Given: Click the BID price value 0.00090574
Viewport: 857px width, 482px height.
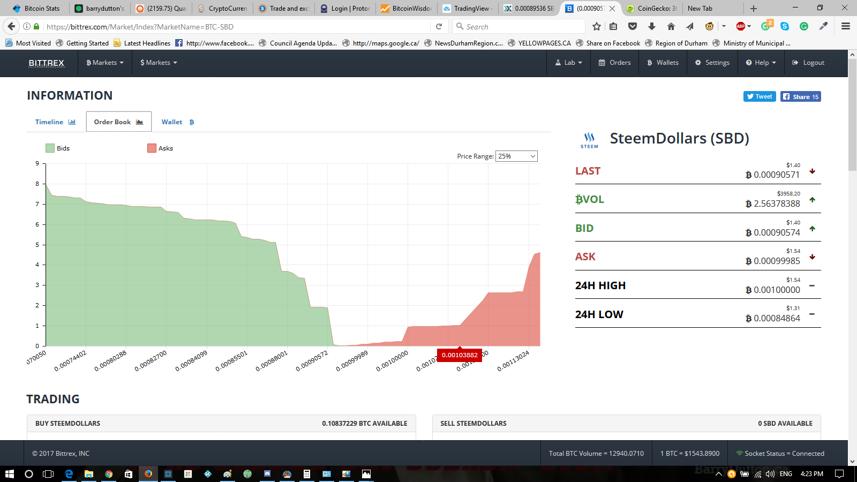Looking at the screenshot, I should click(776, 232).
